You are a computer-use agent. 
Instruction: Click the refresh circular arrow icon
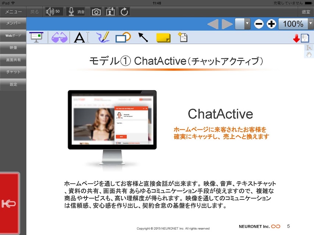[x=124, y=12]
